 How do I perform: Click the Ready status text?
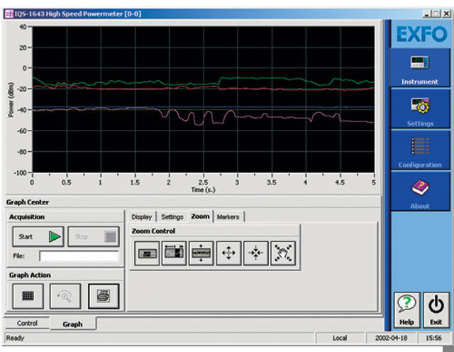15,338
